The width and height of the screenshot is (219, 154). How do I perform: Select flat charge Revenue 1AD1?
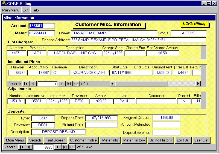click(x=37, y=53)
